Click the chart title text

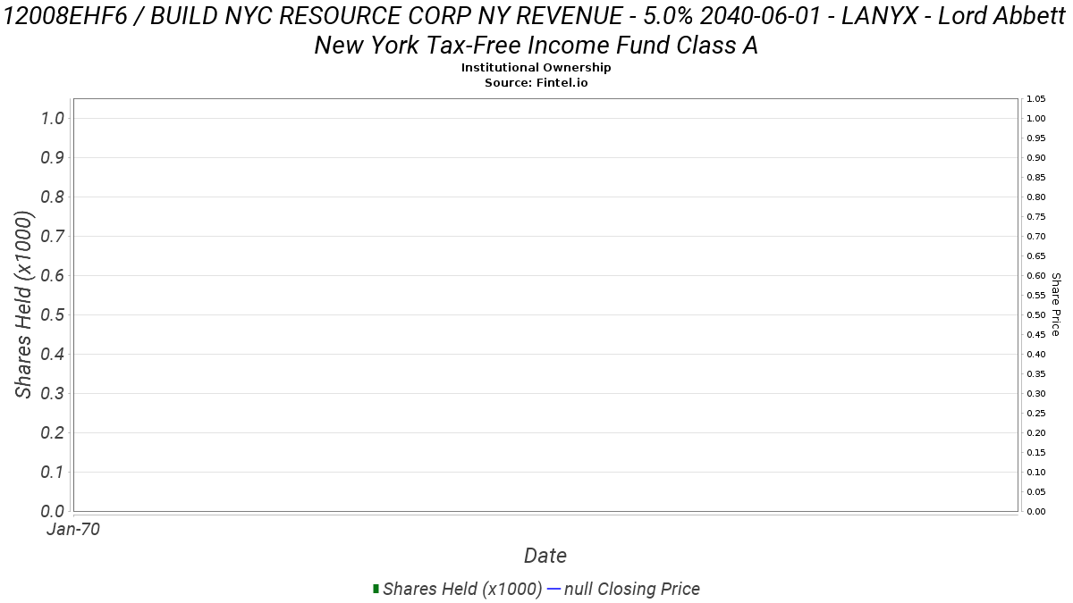tap(536, 31)
